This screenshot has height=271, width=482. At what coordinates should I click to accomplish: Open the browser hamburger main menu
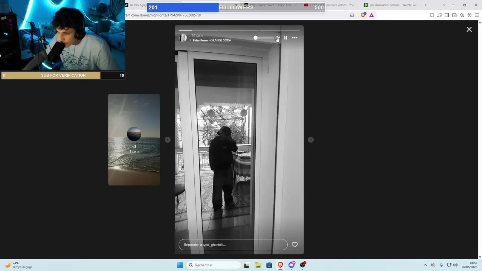477,15
